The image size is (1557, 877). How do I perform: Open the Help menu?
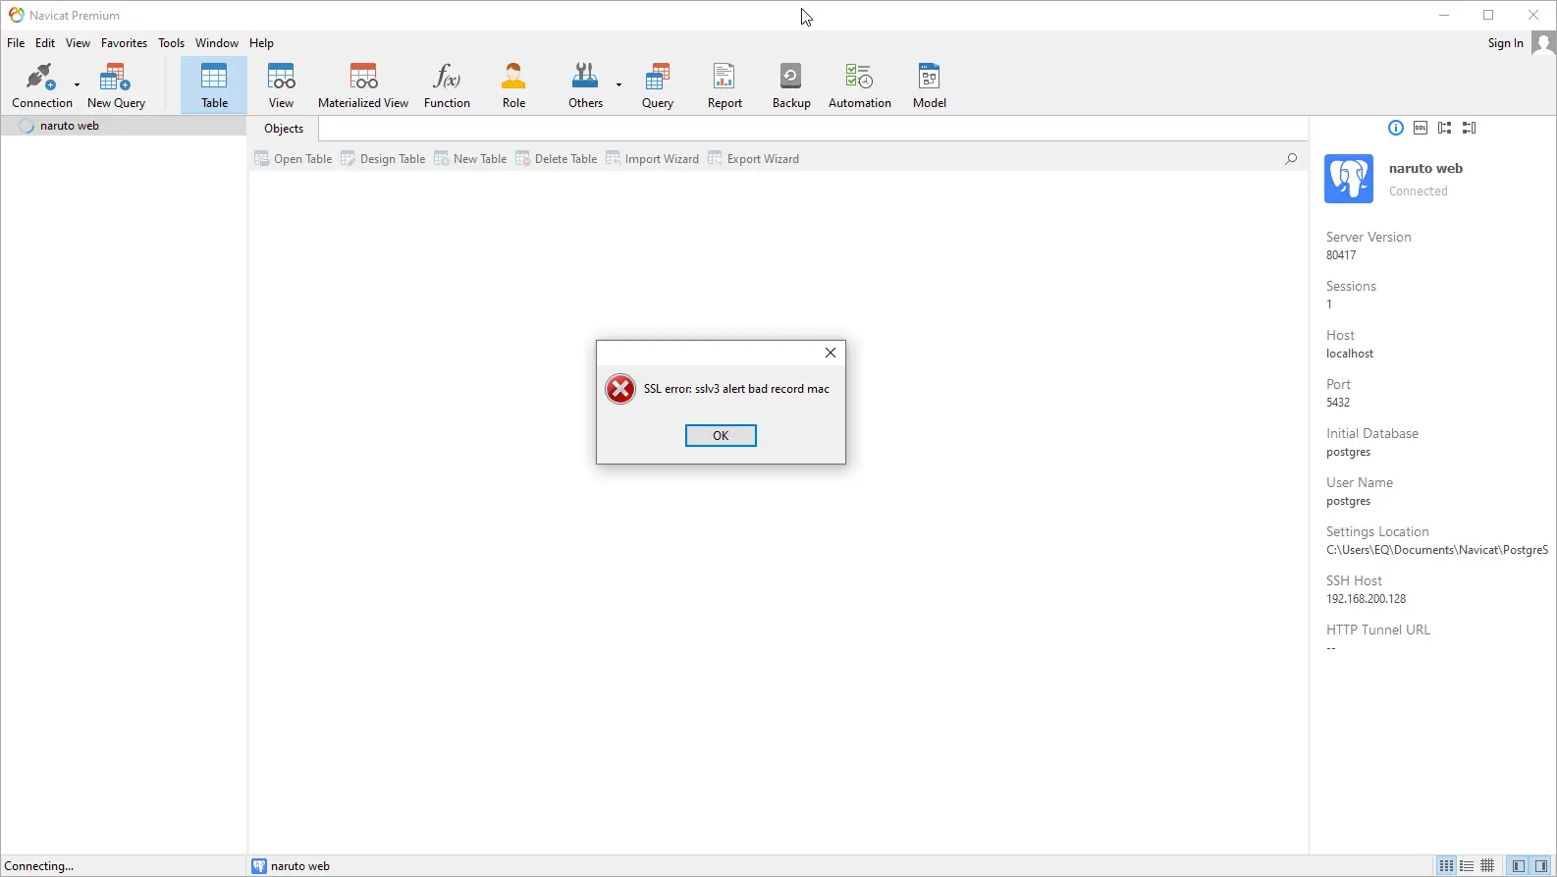pyautogui.click(x=261, y=43)
